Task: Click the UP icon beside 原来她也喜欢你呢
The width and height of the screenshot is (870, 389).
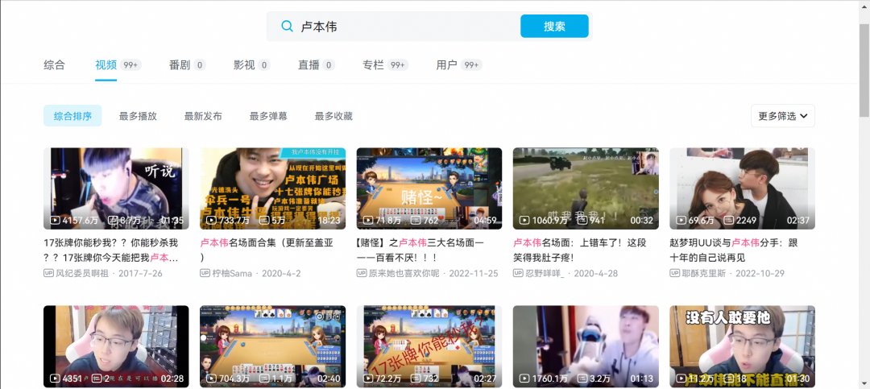Action: [x=362, y=273]
